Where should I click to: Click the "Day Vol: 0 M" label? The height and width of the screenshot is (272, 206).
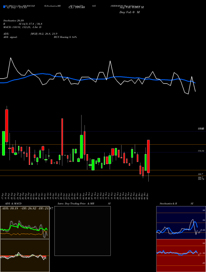click(x=129, y=12)
